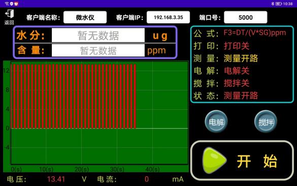The width and height of the screenshot is (297, 186).
Task: Toggle the round 搅拌 stirring button
Action: click(x=266, y=122)
